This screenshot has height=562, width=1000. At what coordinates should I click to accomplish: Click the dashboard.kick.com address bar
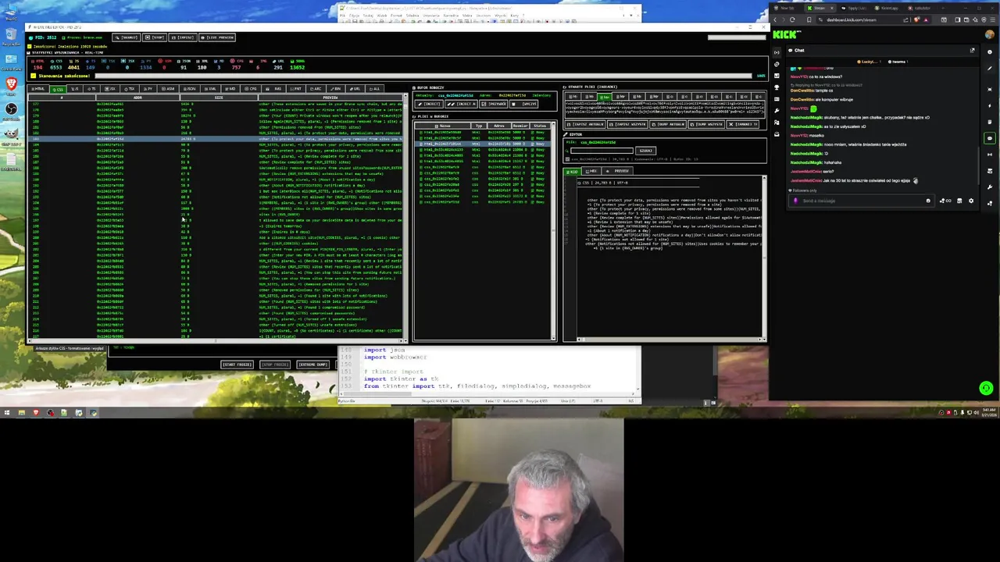click(x=852, y=20)
